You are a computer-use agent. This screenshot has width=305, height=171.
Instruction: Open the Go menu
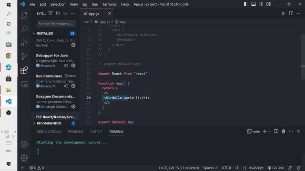click(85, 4)
